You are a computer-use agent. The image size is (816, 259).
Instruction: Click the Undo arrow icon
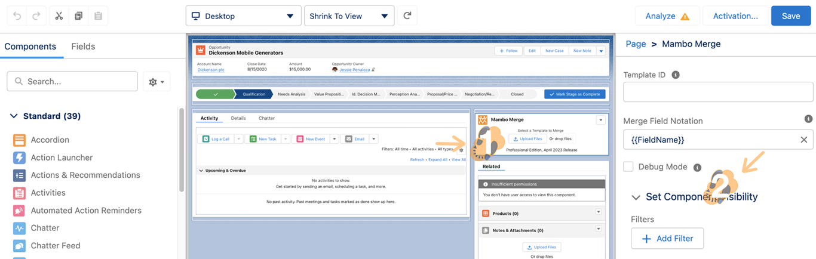(17, 16)
